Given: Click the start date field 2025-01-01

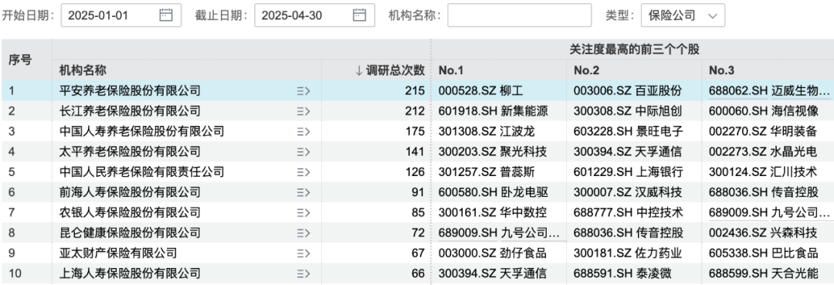Looking at the screenshot, I should pyautogui.click(x=121, y=15).
